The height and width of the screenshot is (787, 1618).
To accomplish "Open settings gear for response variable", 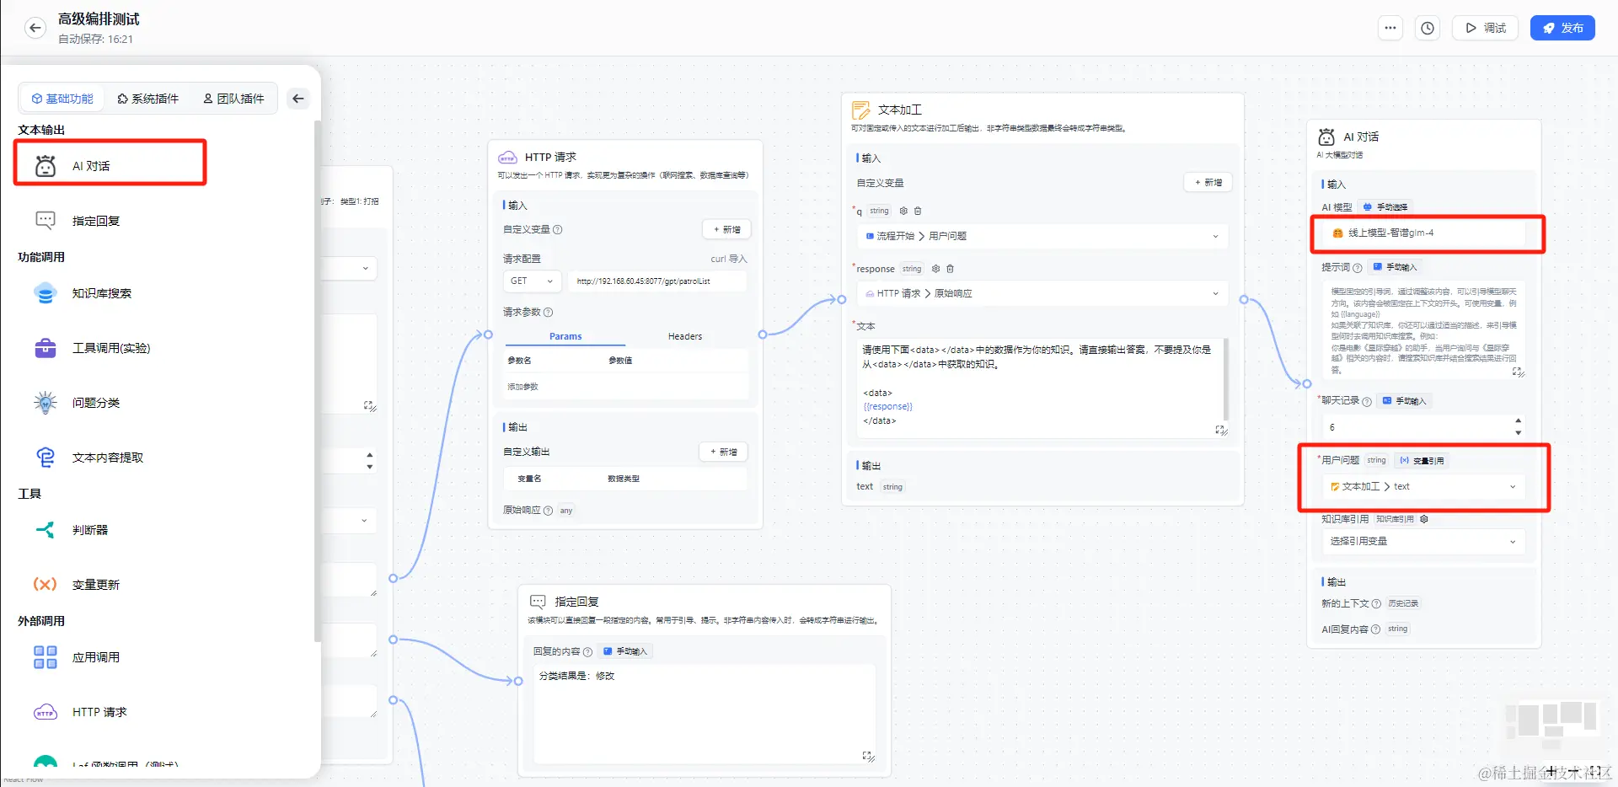I will pos(935,269).
